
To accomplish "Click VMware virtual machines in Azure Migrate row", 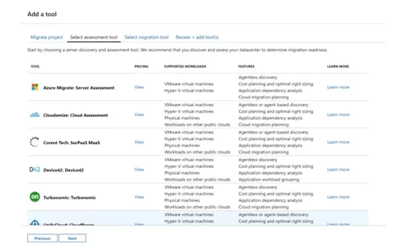I will [x=189, y=84].
